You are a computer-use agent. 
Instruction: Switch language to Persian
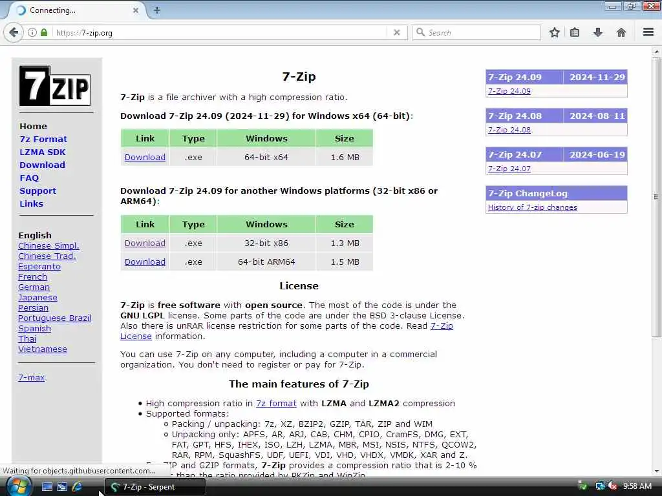(34, 308)
